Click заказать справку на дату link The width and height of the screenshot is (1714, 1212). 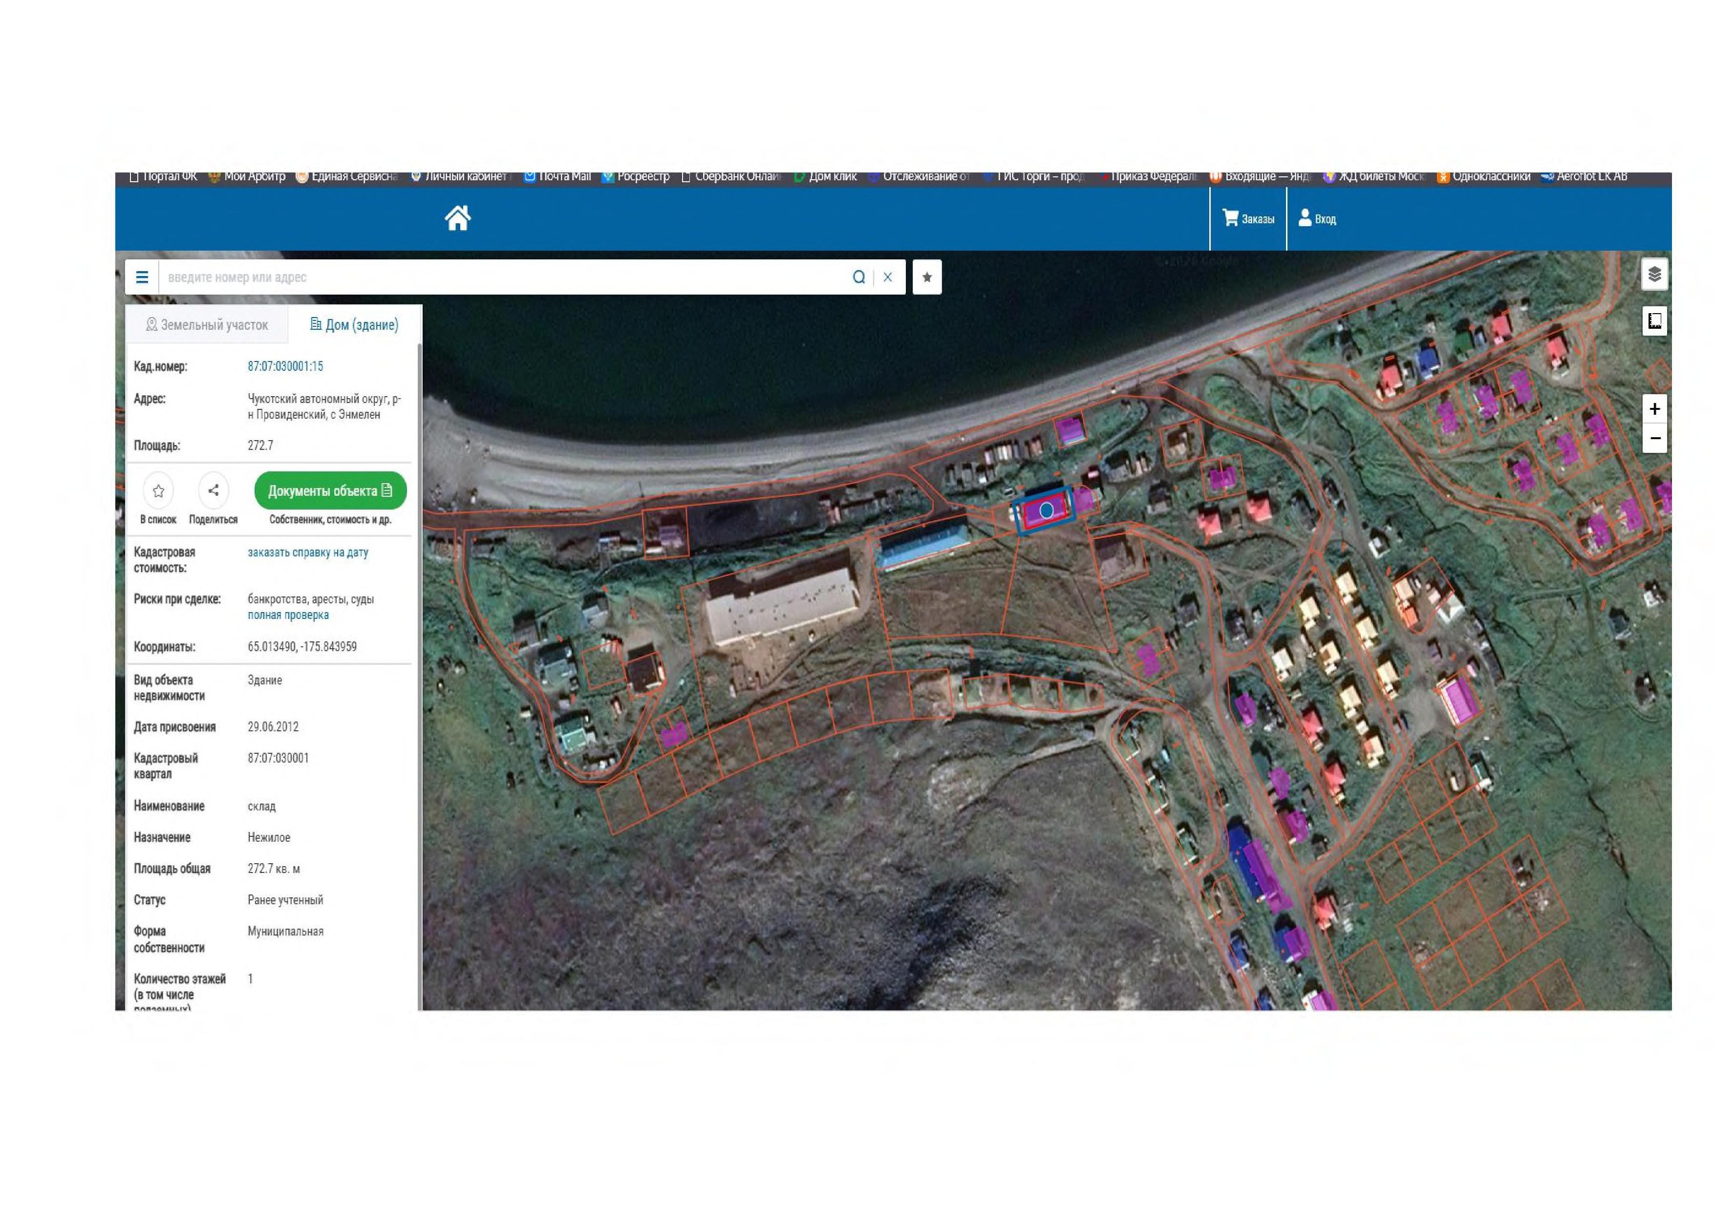pos(307,553)
